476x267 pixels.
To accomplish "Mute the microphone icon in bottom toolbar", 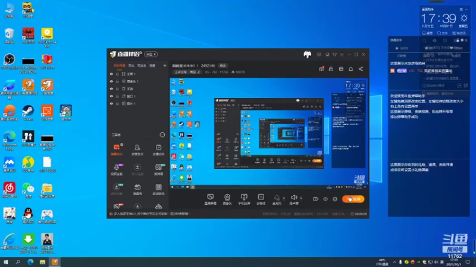I will 277,198.
